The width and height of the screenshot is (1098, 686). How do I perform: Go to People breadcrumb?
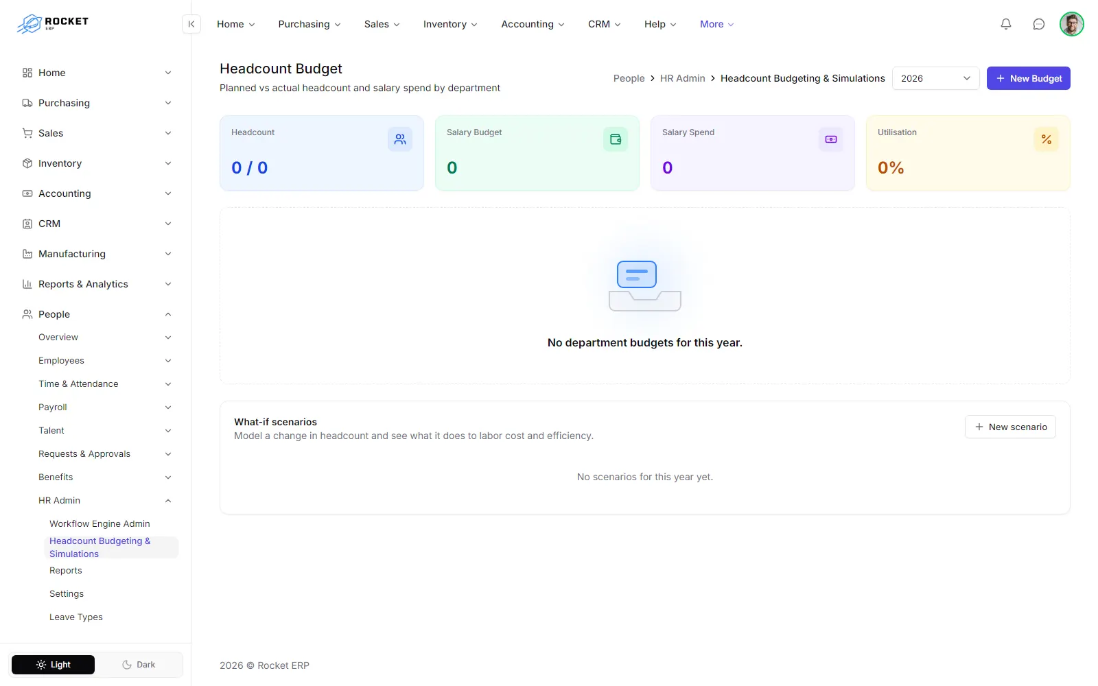pyautogui.click(x=629, y=78)
